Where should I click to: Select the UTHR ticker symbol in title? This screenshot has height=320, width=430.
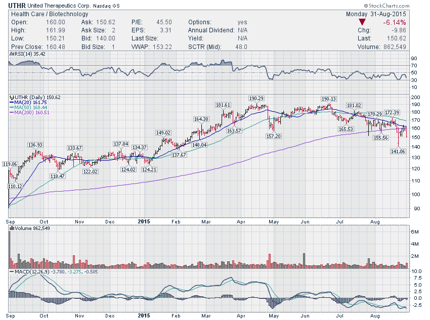point(17,6)
